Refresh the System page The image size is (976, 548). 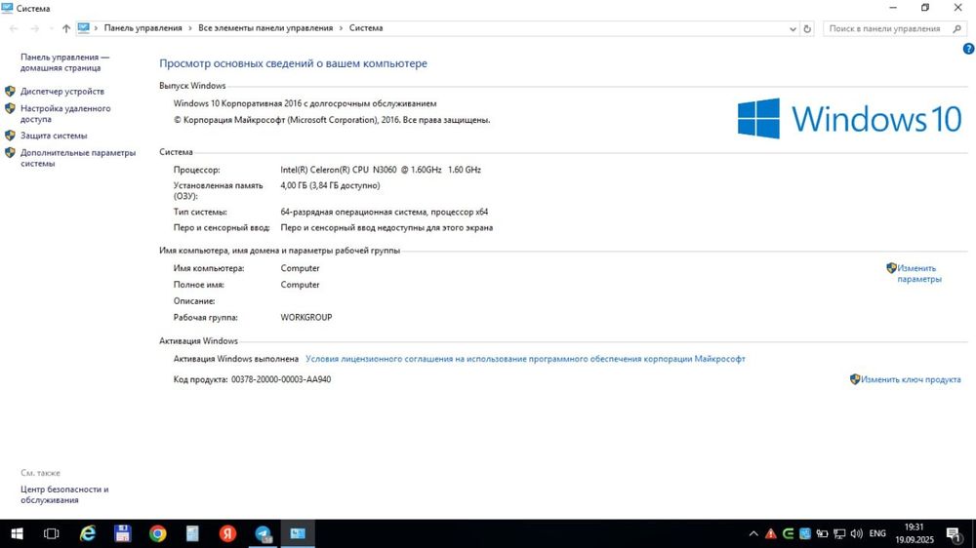(x=807, y=28)
